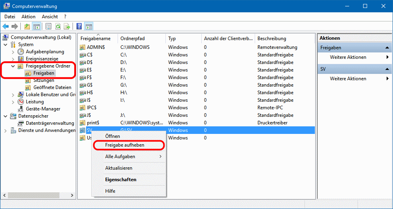Sort list by Ordnerpfad column header
393x209 pixels.
click(x=132, y=39)
